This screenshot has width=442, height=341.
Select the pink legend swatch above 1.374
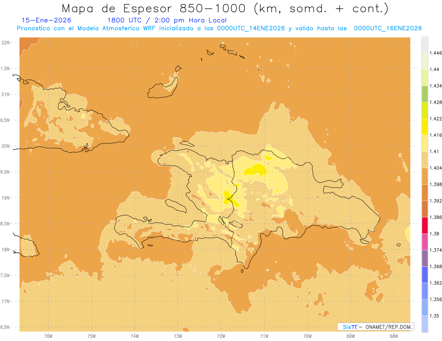click(x=425, y=241)
